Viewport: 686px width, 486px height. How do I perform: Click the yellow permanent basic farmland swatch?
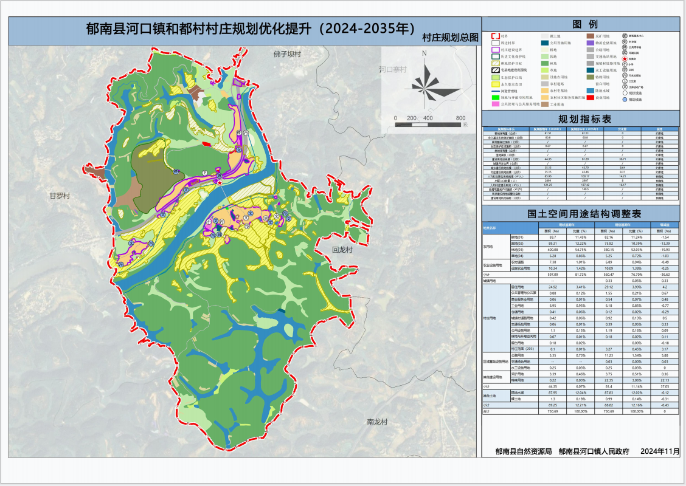coord(496,84)
